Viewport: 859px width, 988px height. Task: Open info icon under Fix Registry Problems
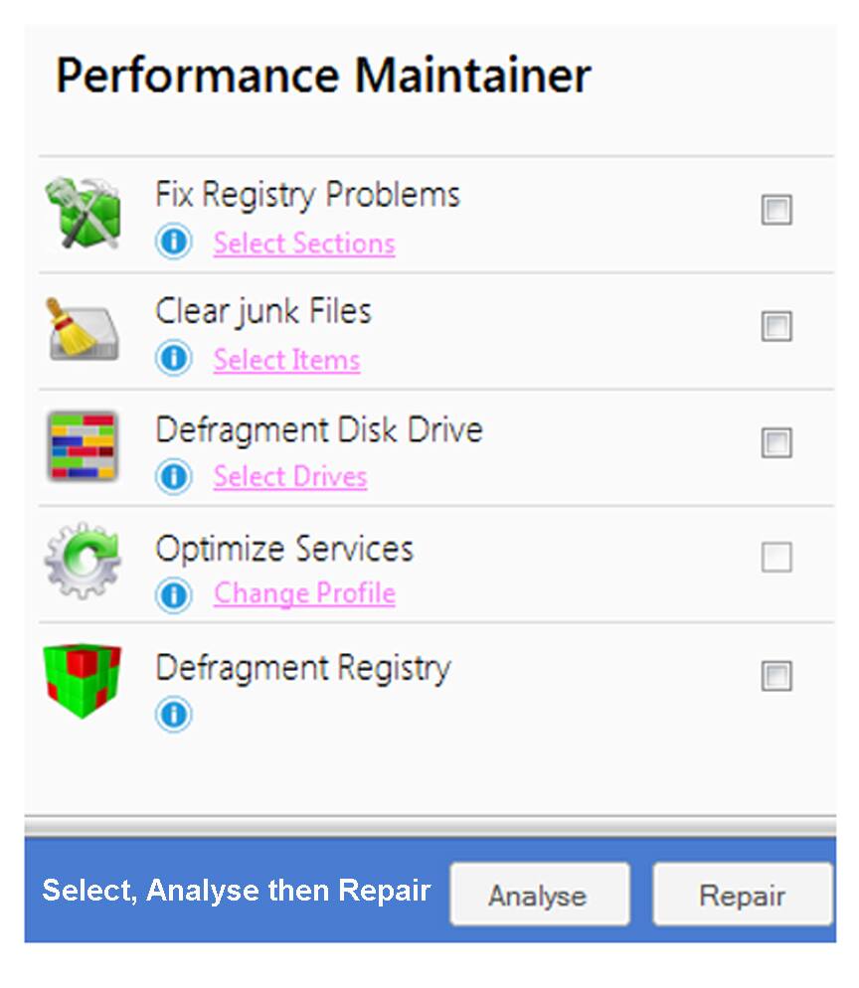pos(174,243)
